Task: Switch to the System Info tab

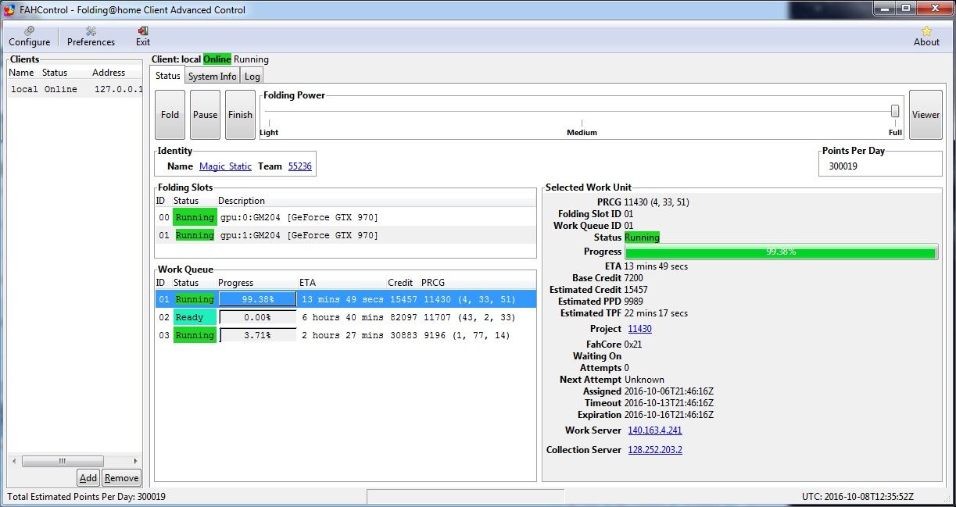Action: click(212, 76)
